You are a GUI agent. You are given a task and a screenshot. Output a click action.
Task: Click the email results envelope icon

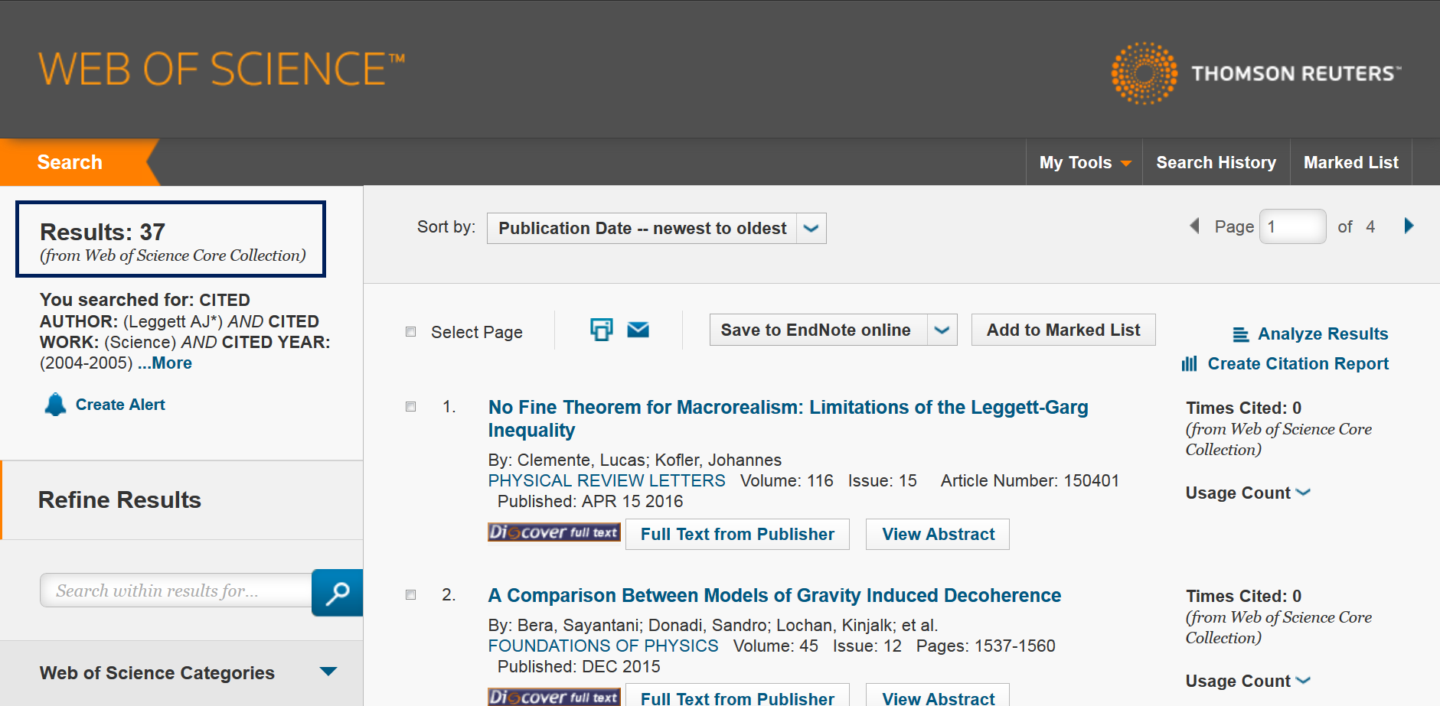pyautogui.click(x=638, y=330)
